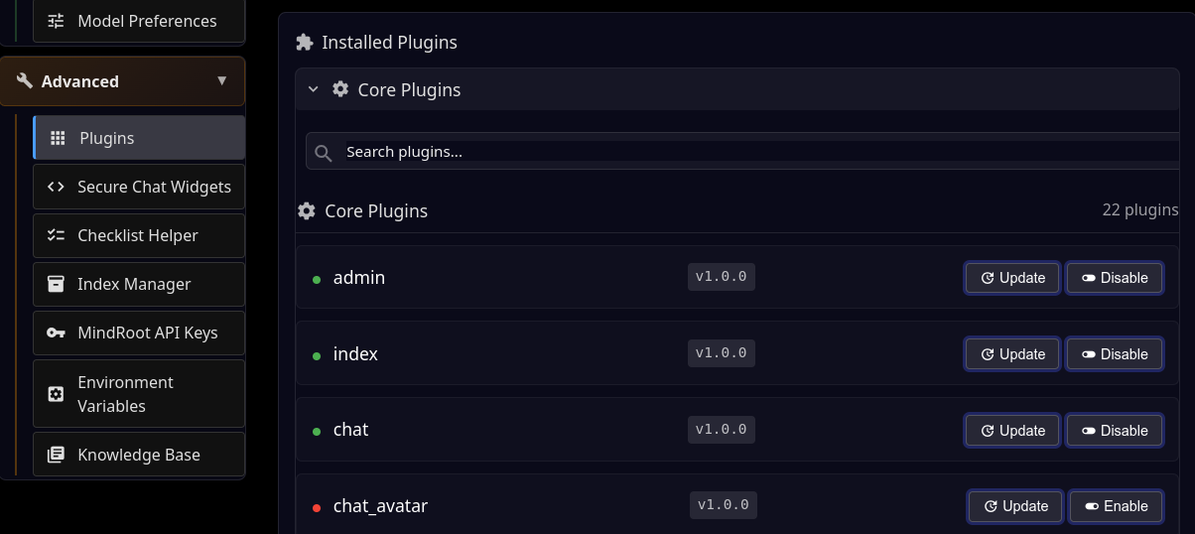
Task: Click the search magnifier icon
Action: (324, 153)
